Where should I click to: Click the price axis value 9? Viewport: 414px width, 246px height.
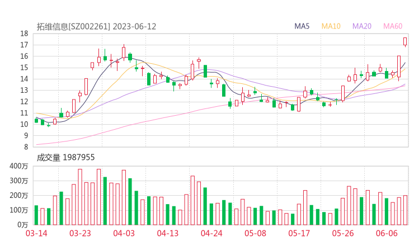[26, 136]
